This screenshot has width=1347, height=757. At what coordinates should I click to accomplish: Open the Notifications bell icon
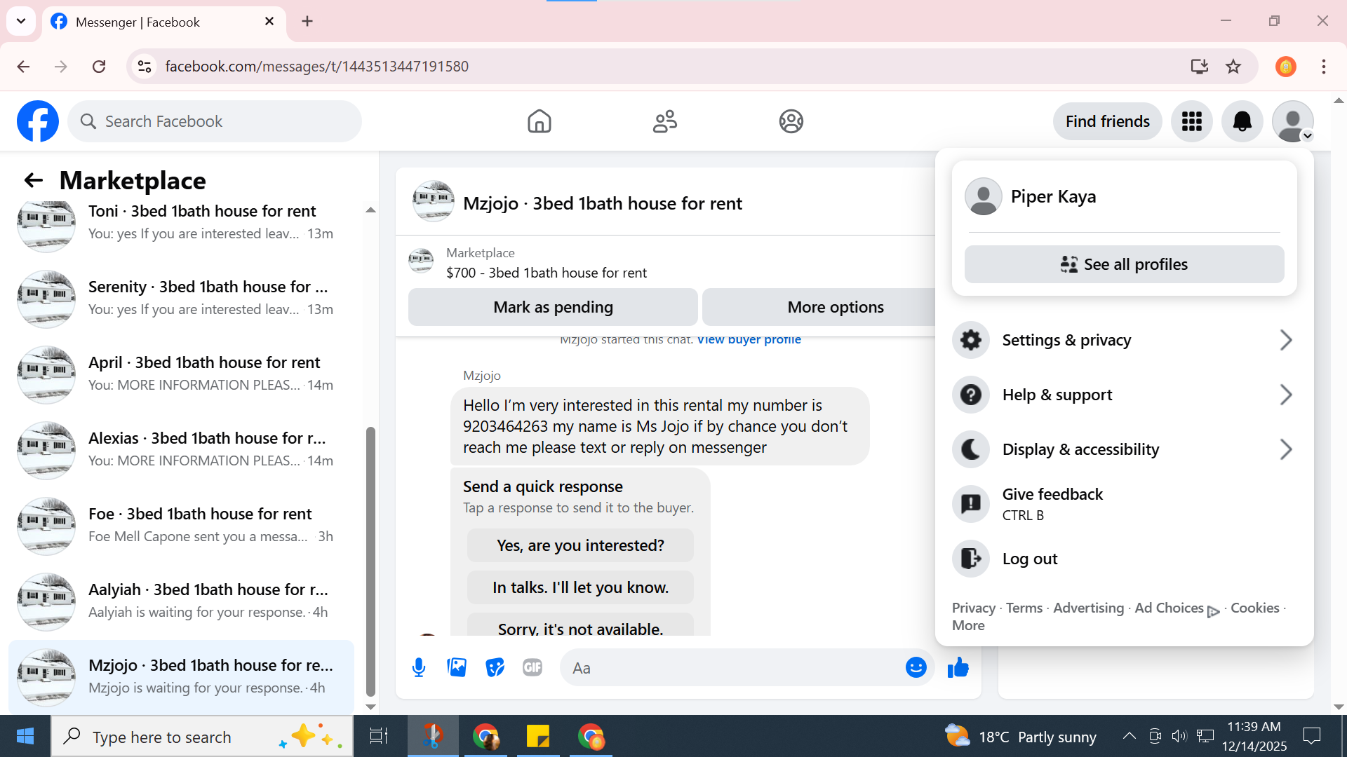click(x=1242, y=121)
